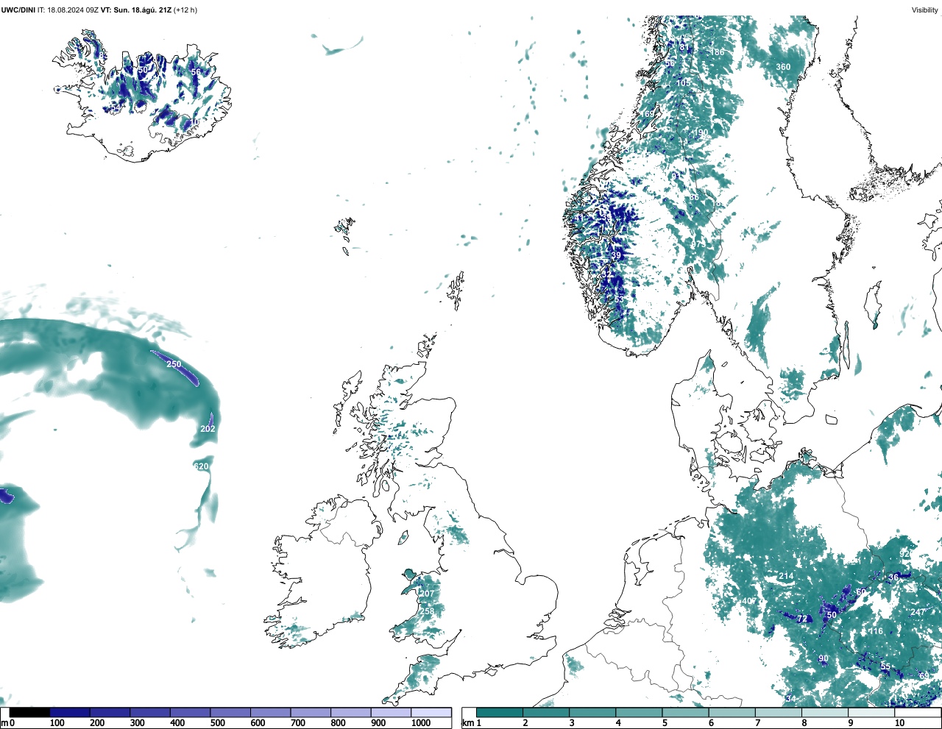This screenshot has height=729, width=942.
Task: Click the '39' value over southern Norway
Action: [x=617, y=255]
